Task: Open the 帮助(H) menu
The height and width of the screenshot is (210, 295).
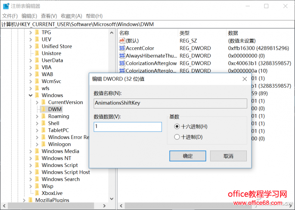Action: (94, 16)
